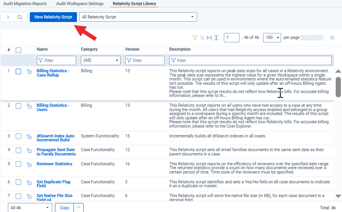Open the Category (All) filter dropdown
Image resolution: width=342 pixels, height=212 pixels.
click(x=101, y=60)
